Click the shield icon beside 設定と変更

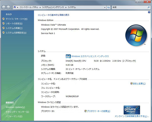[x=131, y=84]
